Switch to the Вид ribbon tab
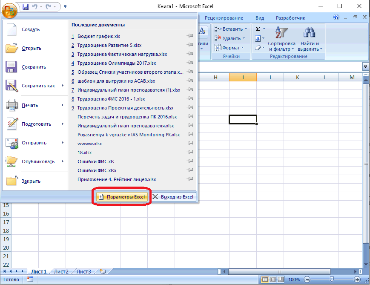This screenshot has height=285, width=370. pos(260,18)
